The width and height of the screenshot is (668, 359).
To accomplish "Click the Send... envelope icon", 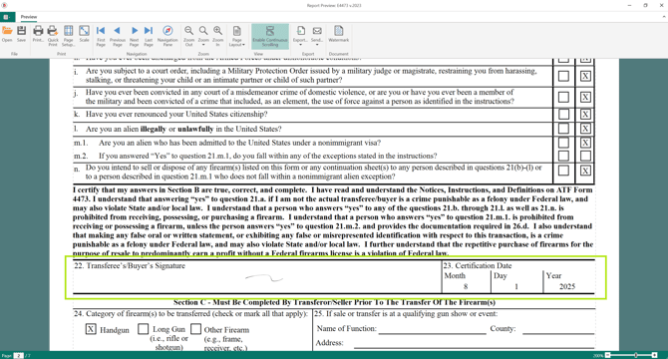I will (x=317, y=32).
